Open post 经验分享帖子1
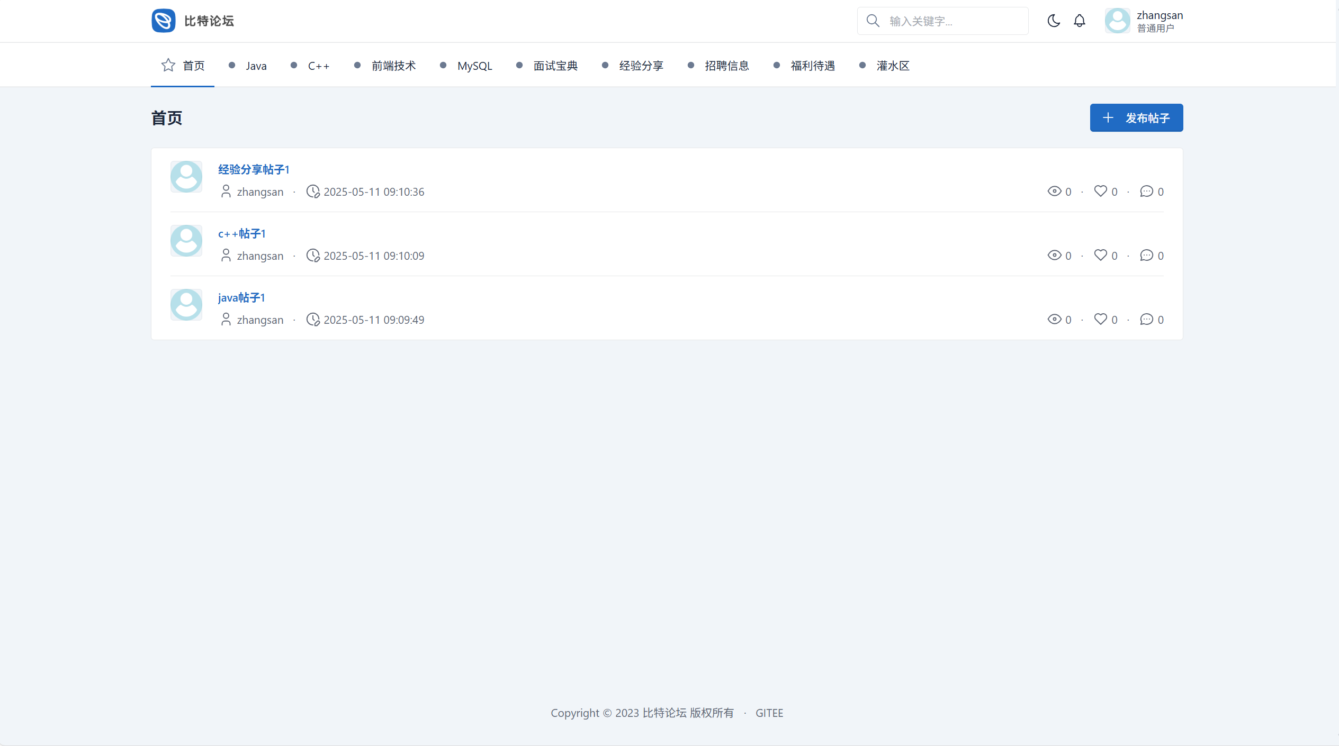Viewport: 1339px width, 746px height. point(254,169)
